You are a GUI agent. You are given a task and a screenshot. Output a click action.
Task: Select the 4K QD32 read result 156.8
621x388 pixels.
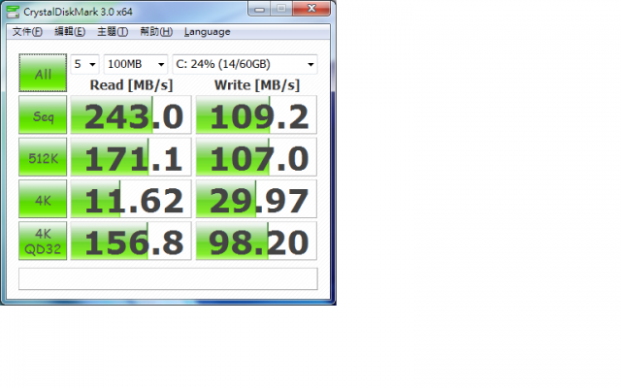pos(131,242)
